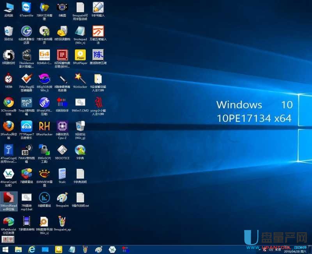Open the notepad icon in the taskbar
312x254 pixels.
pyautogui.click(x=72, y=249)
